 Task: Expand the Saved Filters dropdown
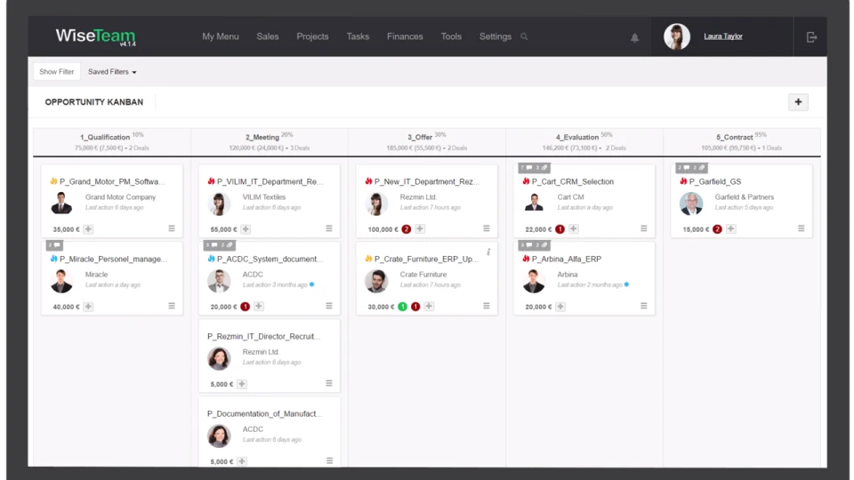click(x=112, y=72)
